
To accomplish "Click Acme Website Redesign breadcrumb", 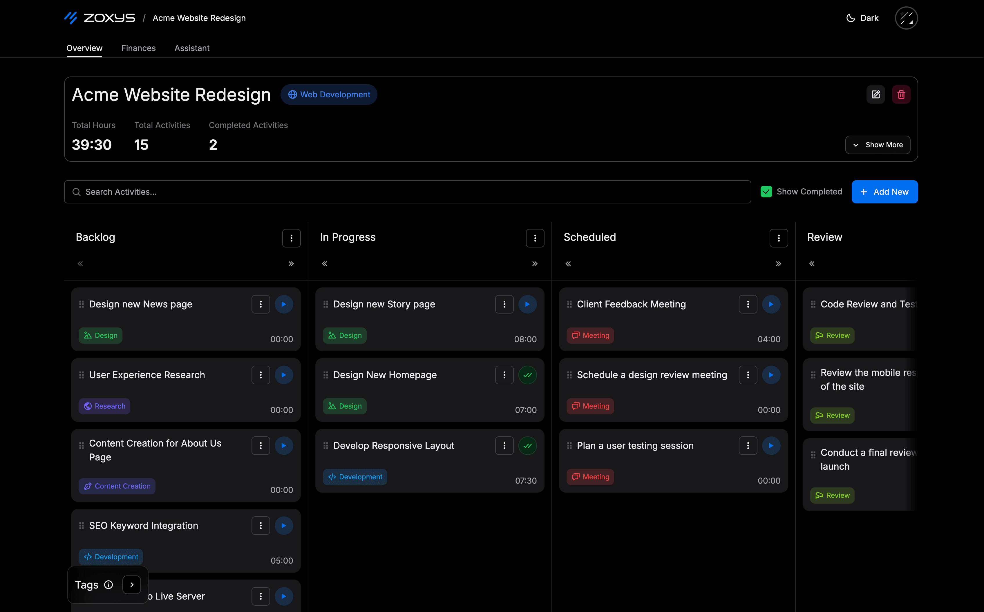I will [x=199, y=18].
